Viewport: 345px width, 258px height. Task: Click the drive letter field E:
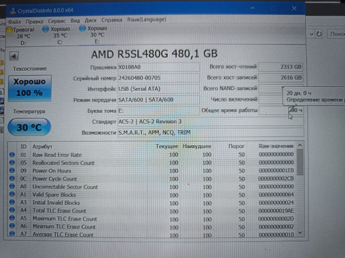click(x=158, y=110)
